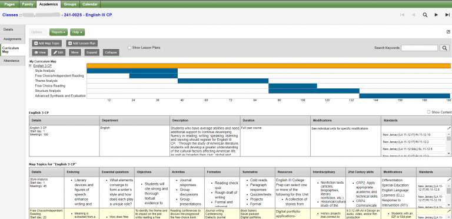Image resolution: width=452 pixels, height=219 pixels.
Task: Open the Help dropdown menu
Action: click(x=77, y=32)
